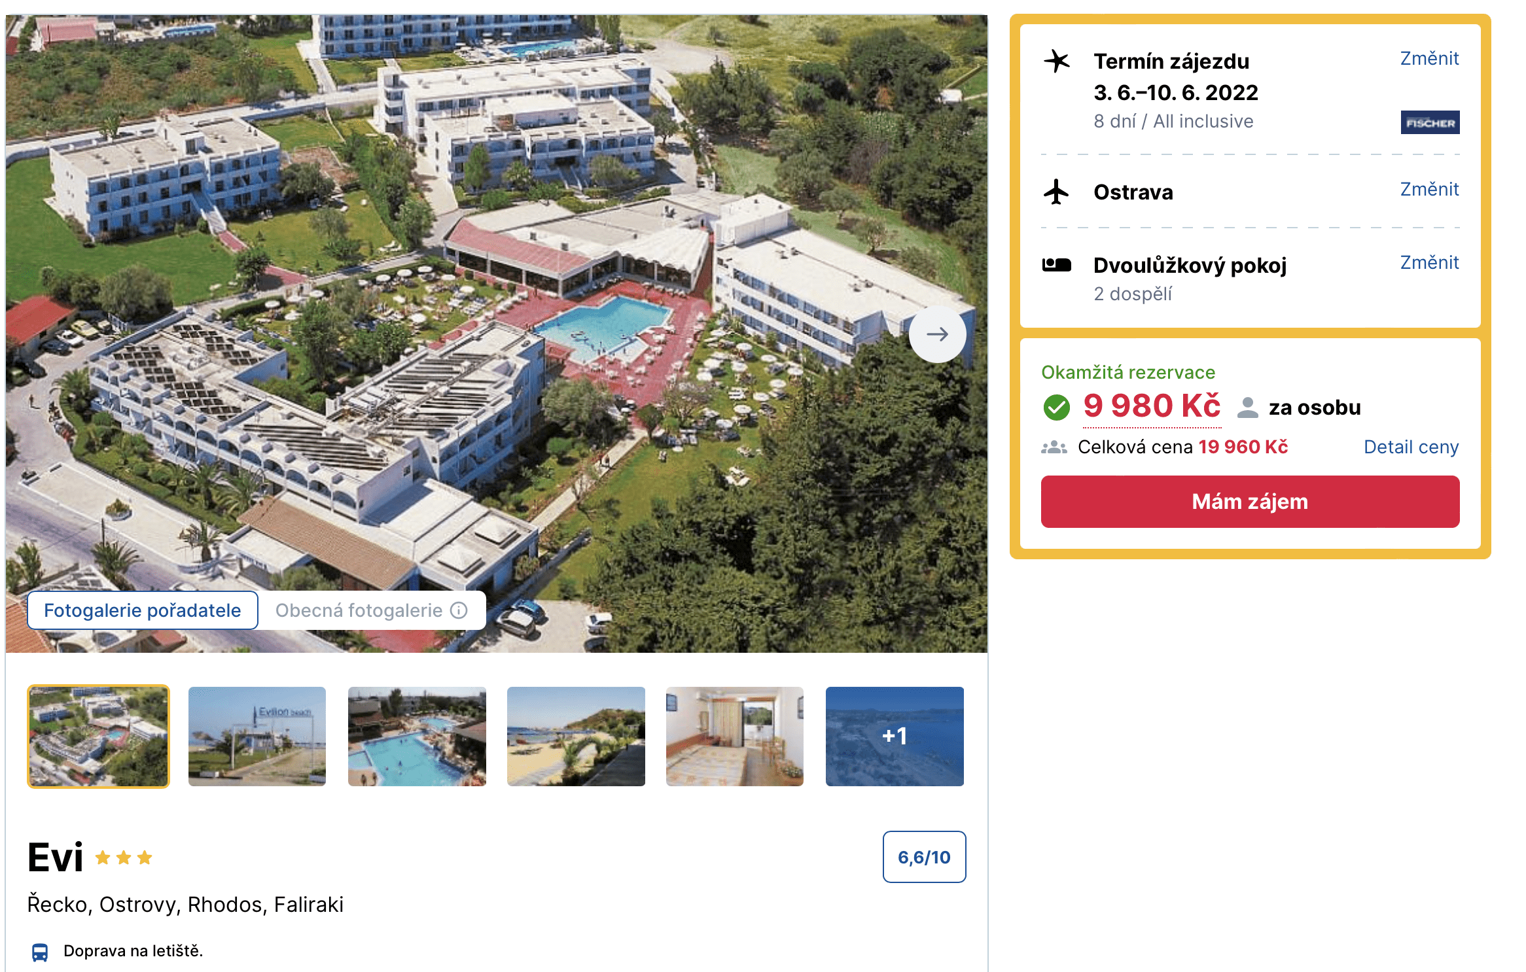Open the +1 more photos thumbnail
Viewport: 1526px width, 972px height.
894,736
